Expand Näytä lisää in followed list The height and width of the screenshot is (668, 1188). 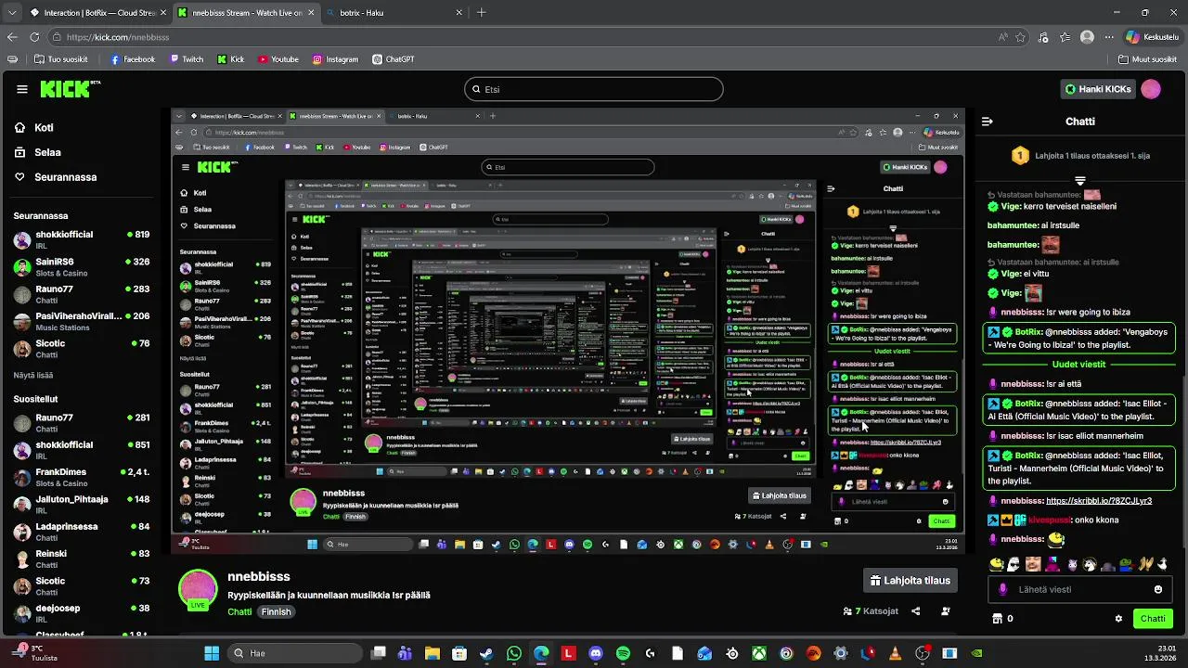tap(33, 375)
